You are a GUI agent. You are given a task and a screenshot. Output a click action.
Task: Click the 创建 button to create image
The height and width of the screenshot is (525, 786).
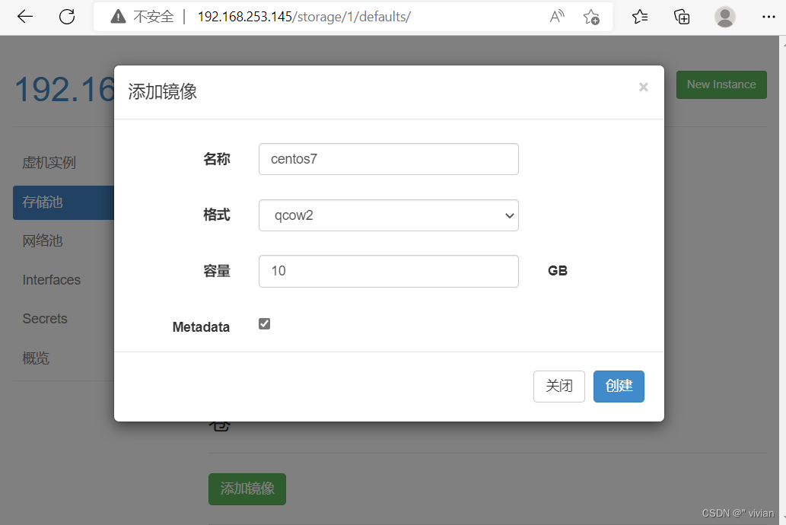[x=619, y=387]
